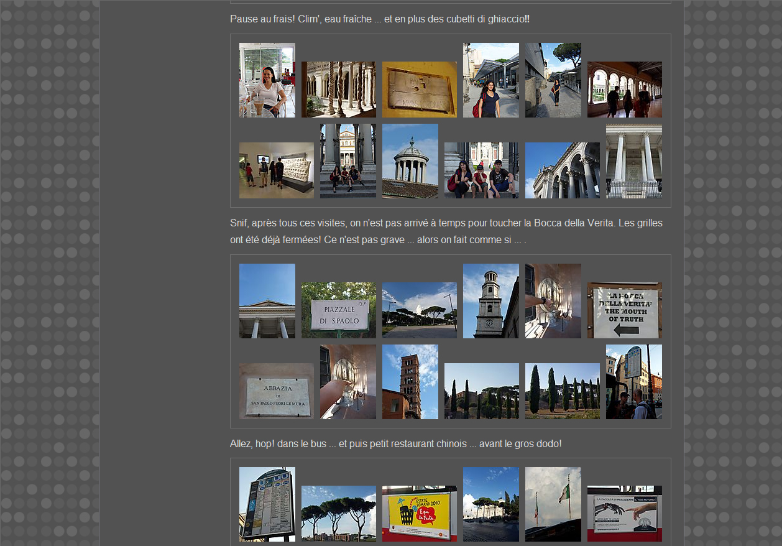Open the Italian flag thumbnail
Image resolution: width=782 pixels, height=546 pixels.
click(x=553, y=504)
